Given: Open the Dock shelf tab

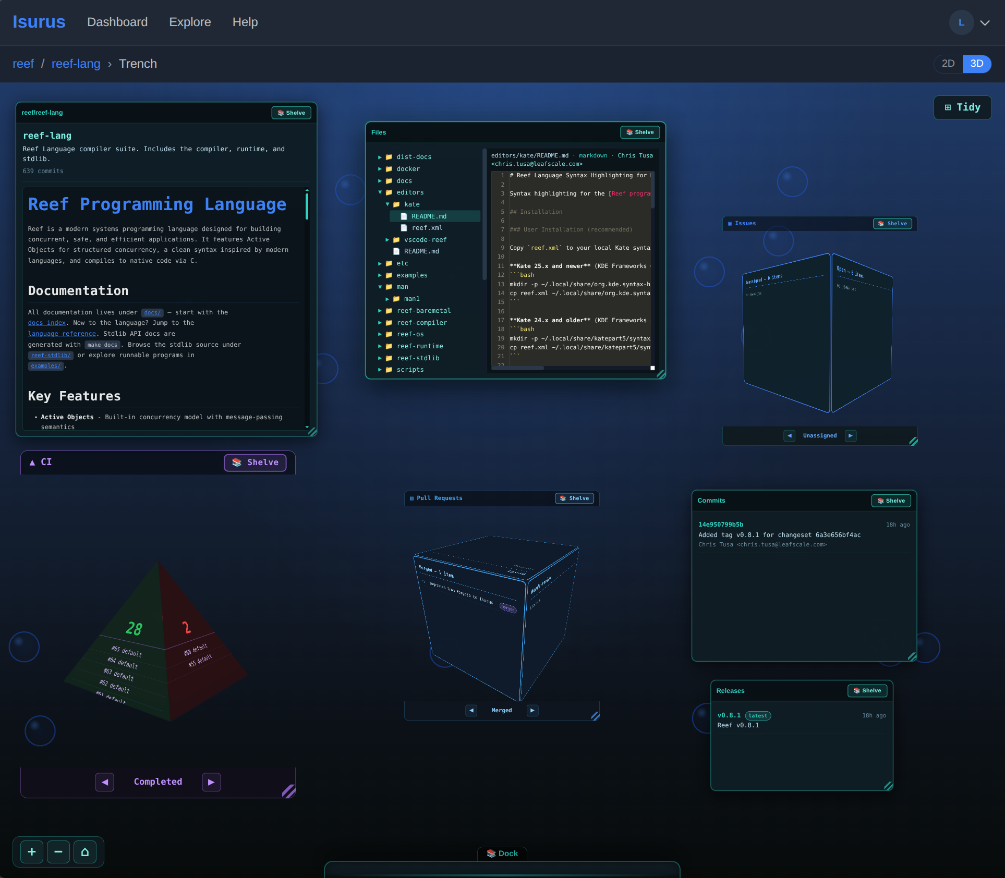Looking at the screenshot, I should point(502,853).
